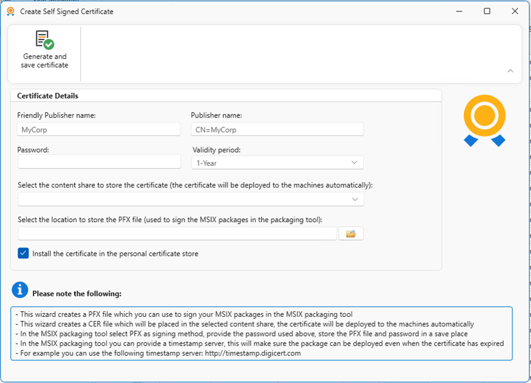Browse for PFX folder location
This screenshot has height=383, width=531.
click(x=351, y=234)
